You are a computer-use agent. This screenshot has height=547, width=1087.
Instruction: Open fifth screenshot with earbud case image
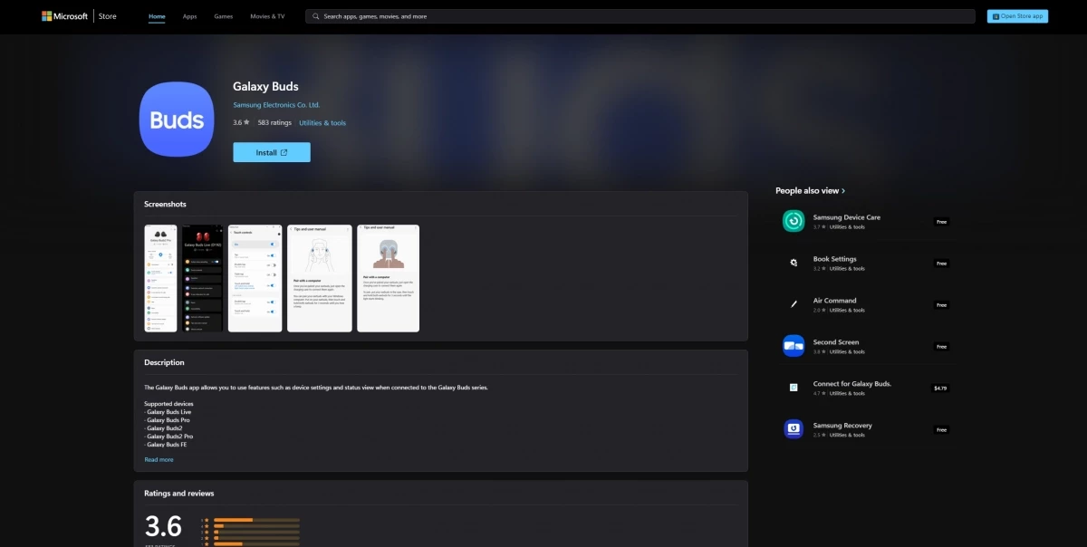click(x=389, y=278)
